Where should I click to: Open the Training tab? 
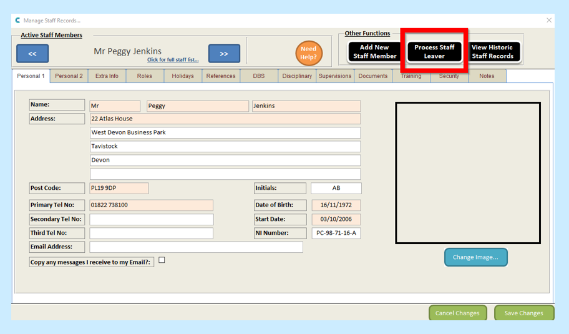[411, 76]
